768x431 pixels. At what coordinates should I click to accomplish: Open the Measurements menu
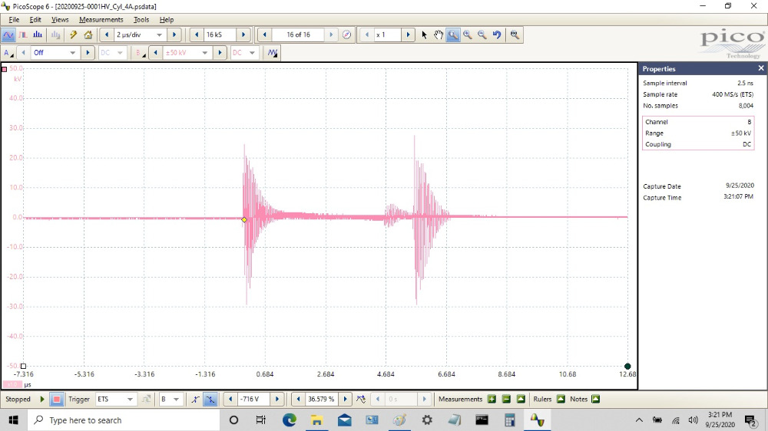coord(101,19)
